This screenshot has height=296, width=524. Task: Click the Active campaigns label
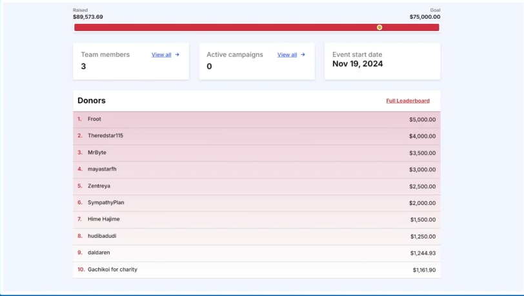(x=235, y=54)
